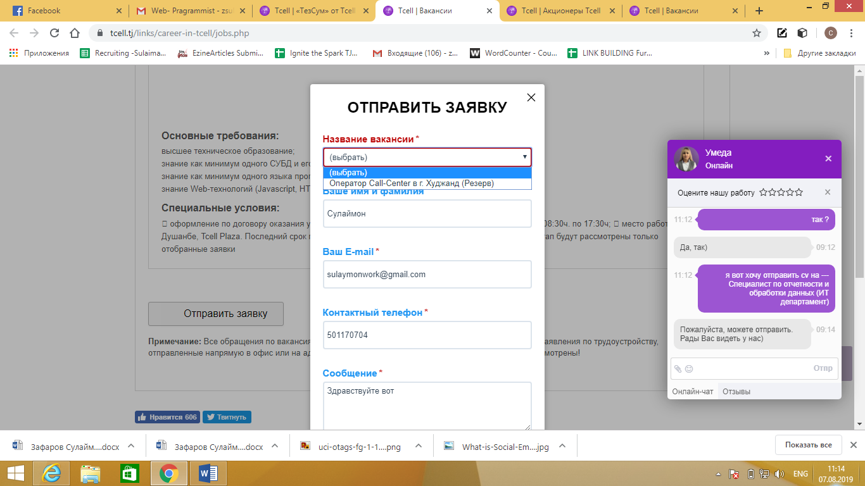This screenshot has width=865, height=486.
Task: Click the Твитнуть button
Action: (x=227, y=417)
